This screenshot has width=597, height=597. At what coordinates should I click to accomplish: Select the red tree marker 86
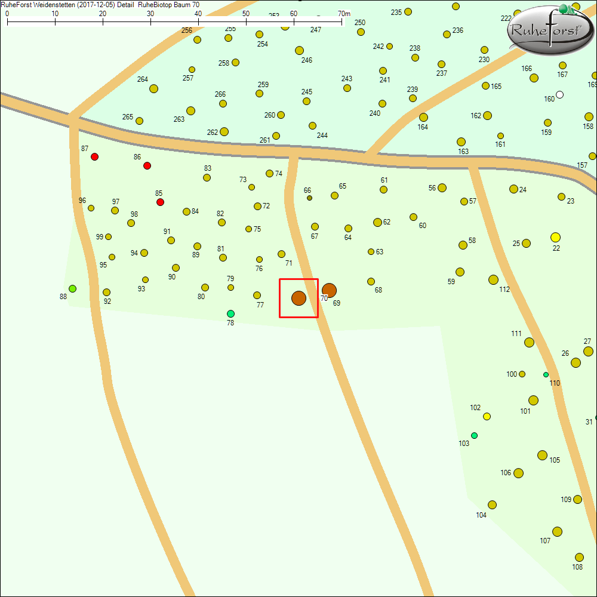coord(147,165)
